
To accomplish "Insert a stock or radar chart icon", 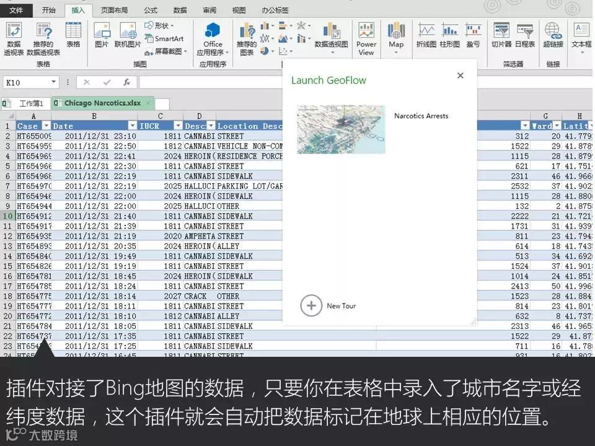I will point(303,26).
